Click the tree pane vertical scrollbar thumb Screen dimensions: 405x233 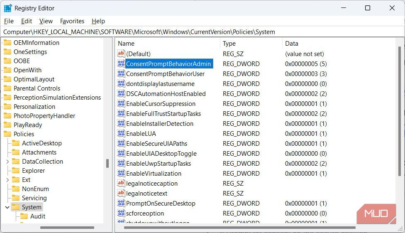click(x=107, y=164)
